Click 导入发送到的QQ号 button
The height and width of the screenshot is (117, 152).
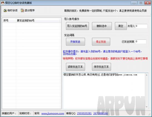(x=77, y=26)
